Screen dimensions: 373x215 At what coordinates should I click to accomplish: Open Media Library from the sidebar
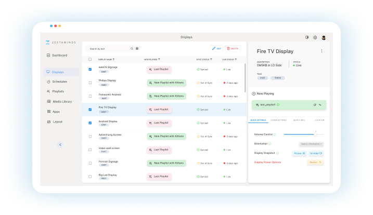pos(59,101)
